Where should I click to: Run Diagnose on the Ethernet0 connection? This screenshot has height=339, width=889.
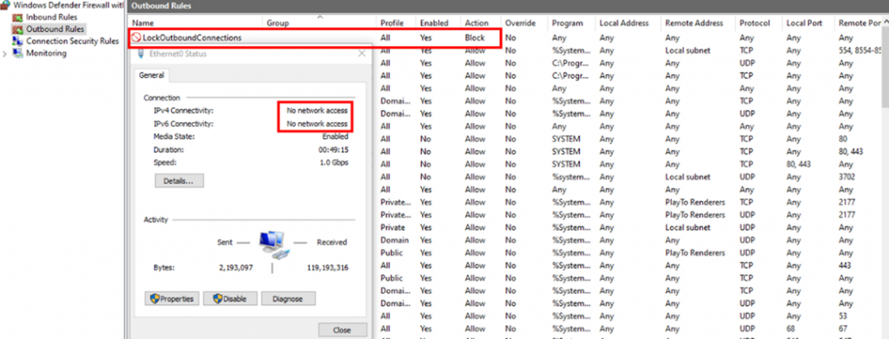pyautogui.click(x=288, y=299)
